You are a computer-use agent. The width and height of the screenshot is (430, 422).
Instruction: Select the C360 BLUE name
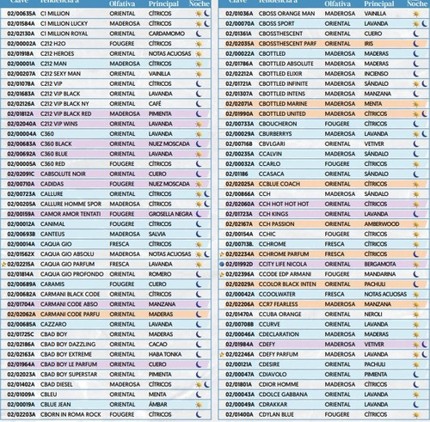(x=54, y=154)
